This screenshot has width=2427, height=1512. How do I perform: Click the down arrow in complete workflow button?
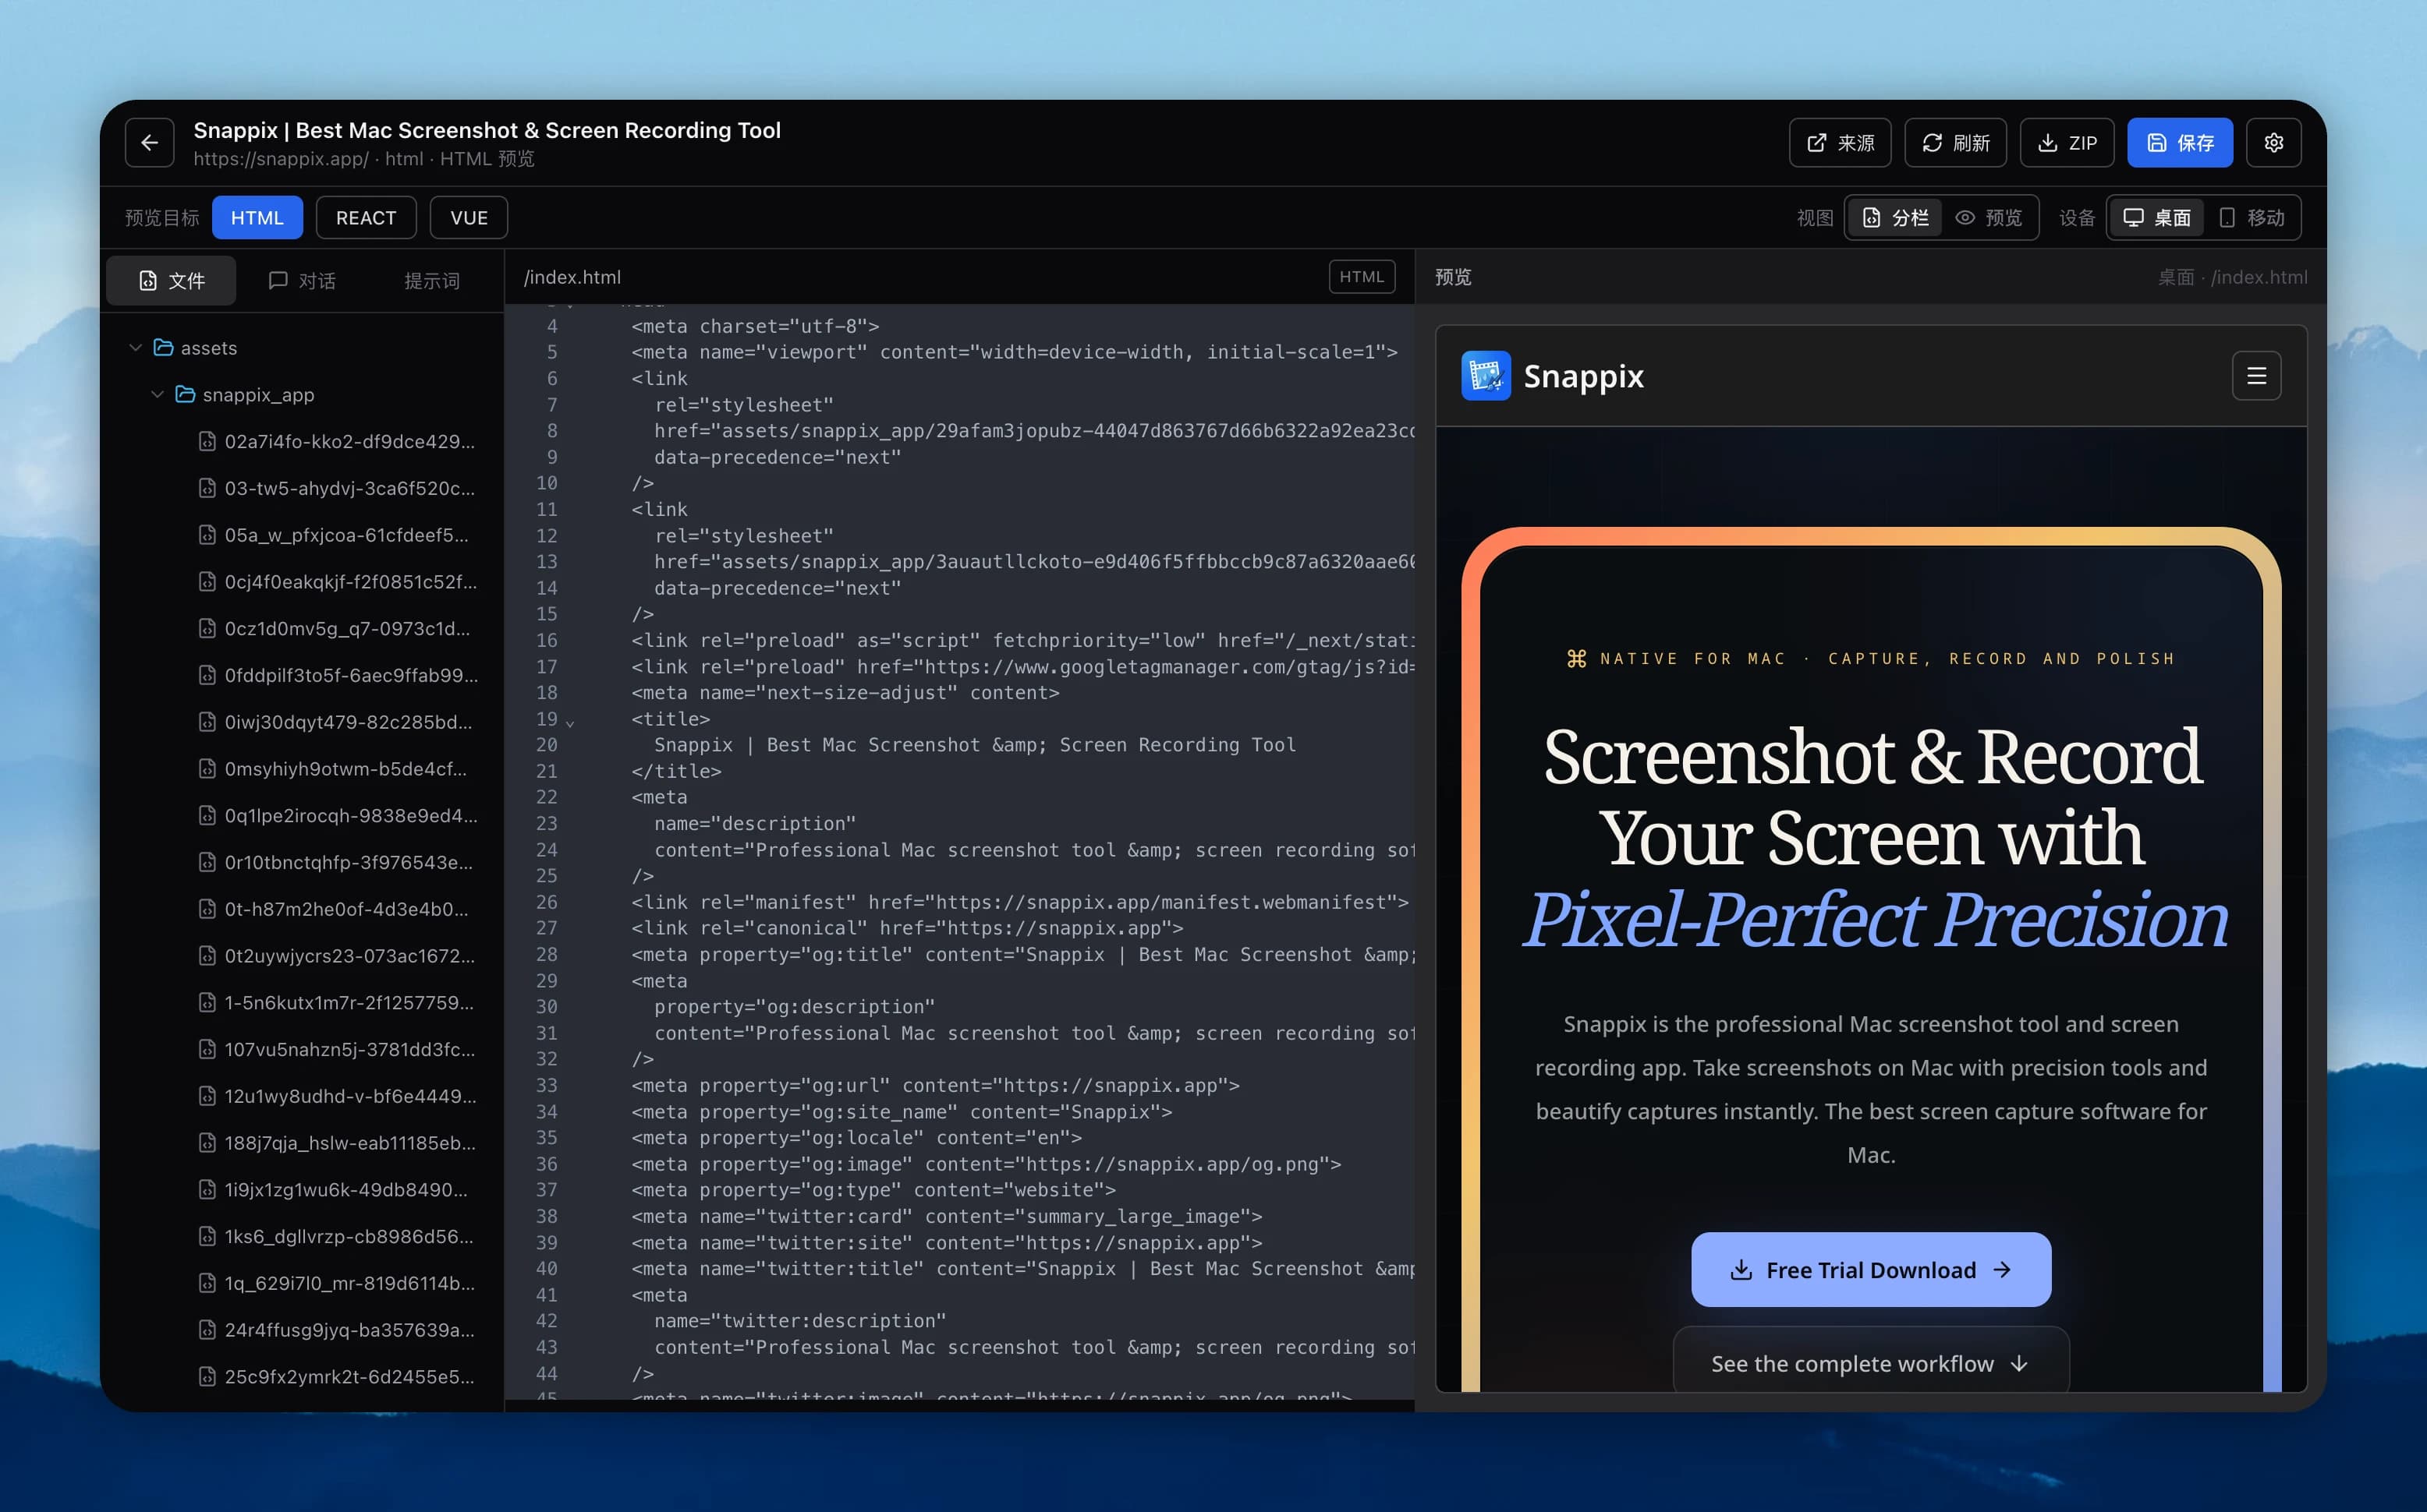(x=2019, y=1363)
